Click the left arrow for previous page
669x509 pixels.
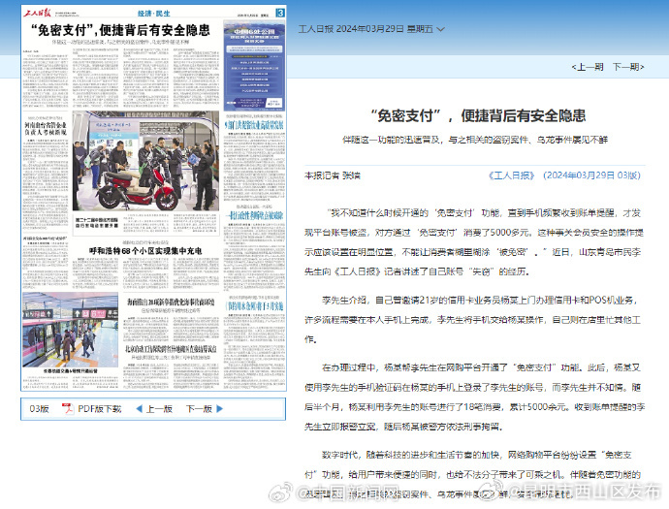(139, 409)
